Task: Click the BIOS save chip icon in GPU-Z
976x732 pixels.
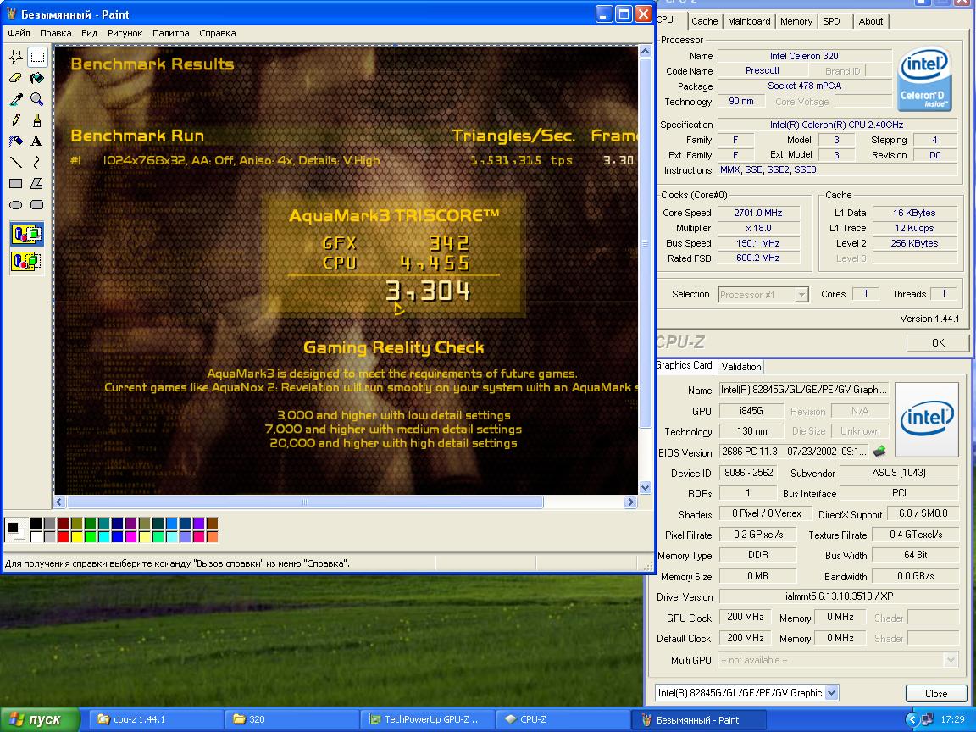Action: point(879,451)
